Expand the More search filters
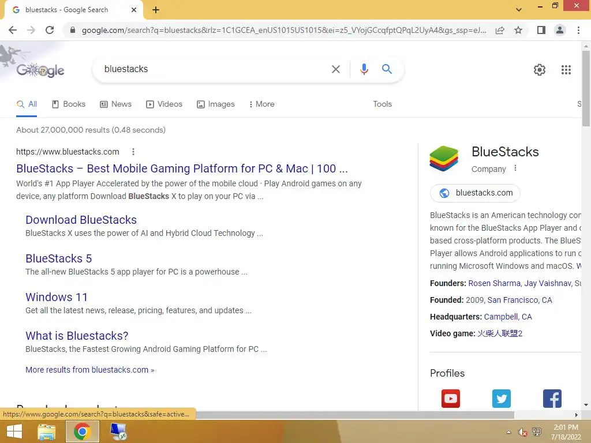591x443 pixels. click(261, 104)
